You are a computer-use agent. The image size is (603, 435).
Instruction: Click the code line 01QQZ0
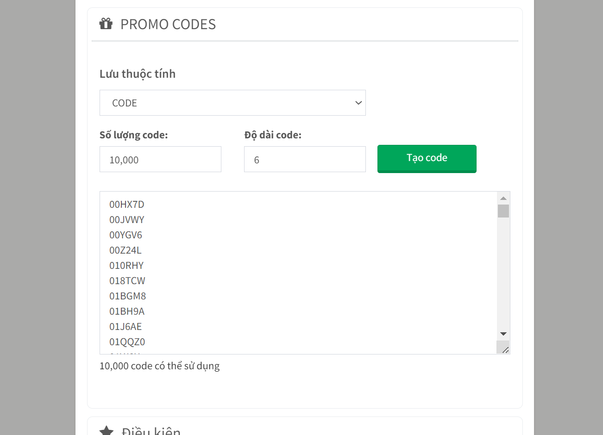127,342
